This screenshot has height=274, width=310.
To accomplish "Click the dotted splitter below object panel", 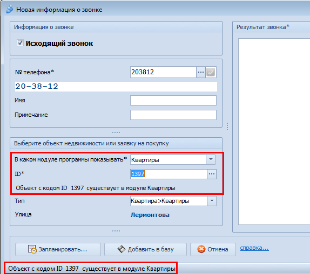I will pyautogui.click(x=116, y=231).
